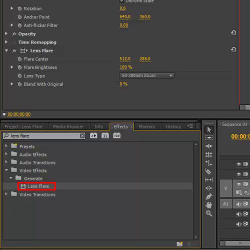
Task: Switch to the Markers tab
Action: [x=147, y=126]
